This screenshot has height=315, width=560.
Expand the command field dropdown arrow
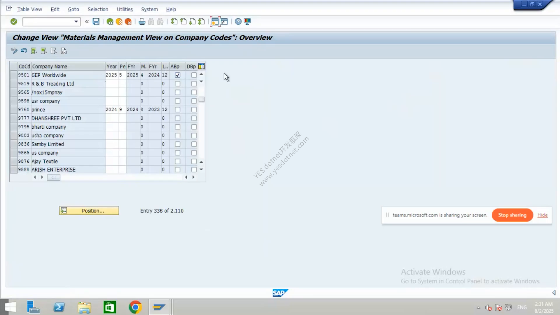click(76, 22)
